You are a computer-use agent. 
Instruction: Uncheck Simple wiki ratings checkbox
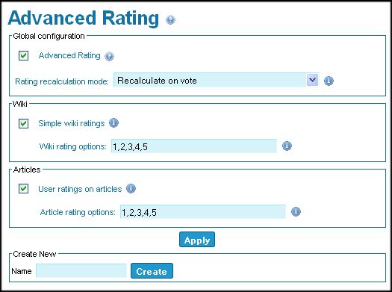click(x=23, y=123)
